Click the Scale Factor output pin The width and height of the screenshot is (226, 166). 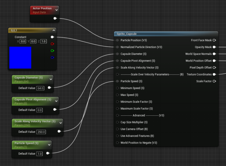[214, 81]
